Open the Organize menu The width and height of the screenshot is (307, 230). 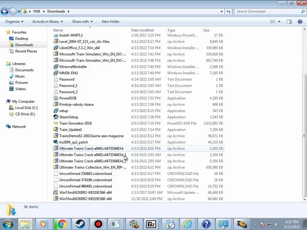point(14,22)
